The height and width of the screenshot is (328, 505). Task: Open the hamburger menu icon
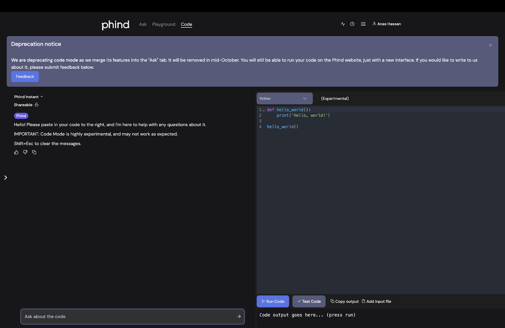click(x=363, y=24)
